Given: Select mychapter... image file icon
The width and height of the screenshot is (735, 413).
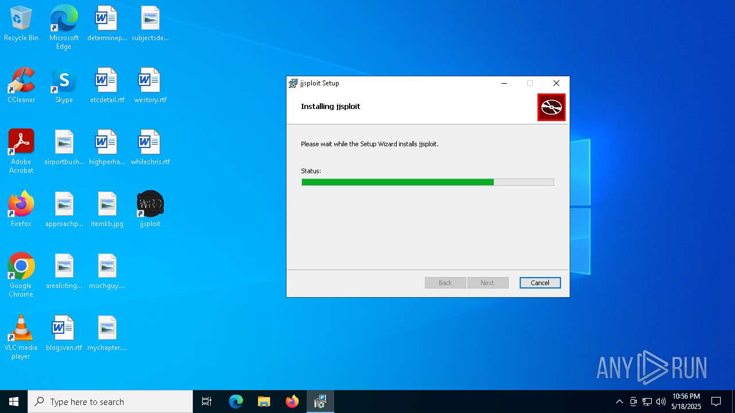Looking at the screenshot, I should pyautogui.click(x=107, y=334).
